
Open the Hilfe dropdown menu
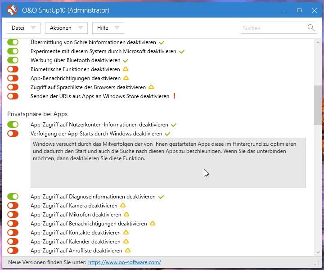click(108, 28)
